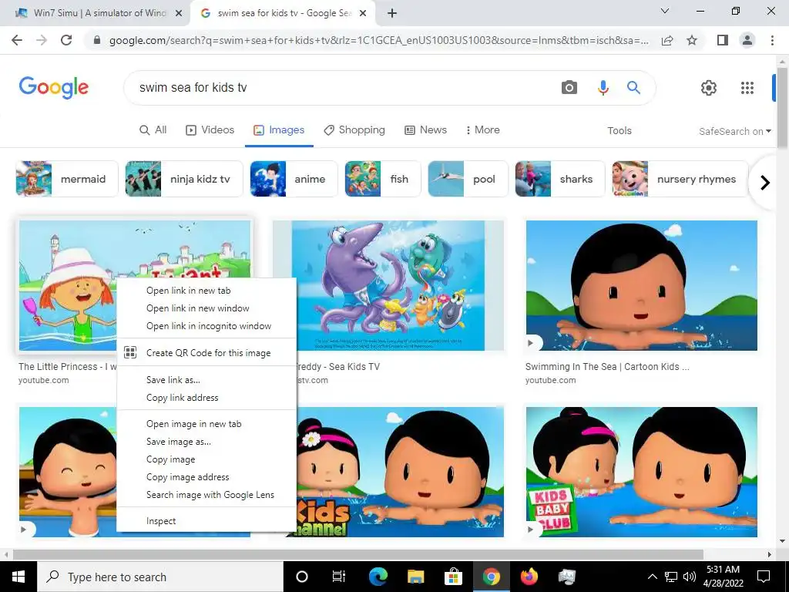Filter by the fish suggestion chip
The image size is (789, 592).
(383, 179)
